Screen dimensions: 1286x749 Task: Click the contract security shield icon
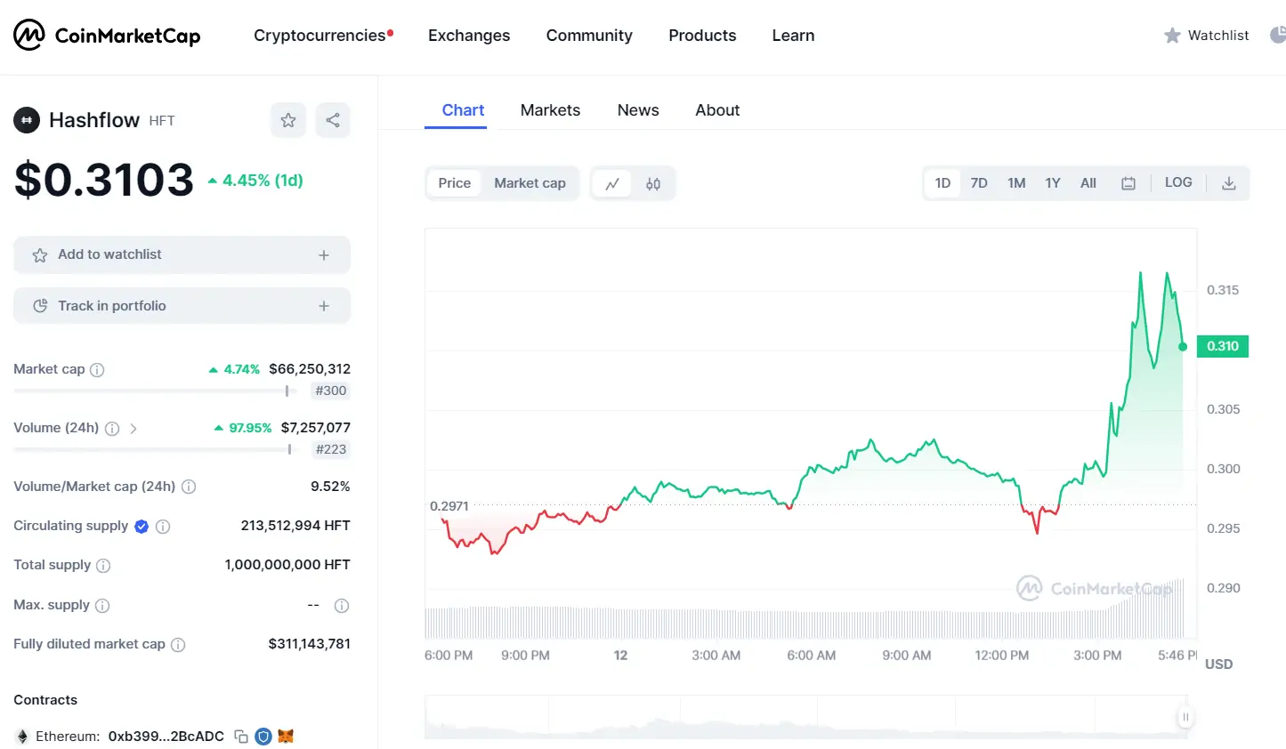point(263,737)
